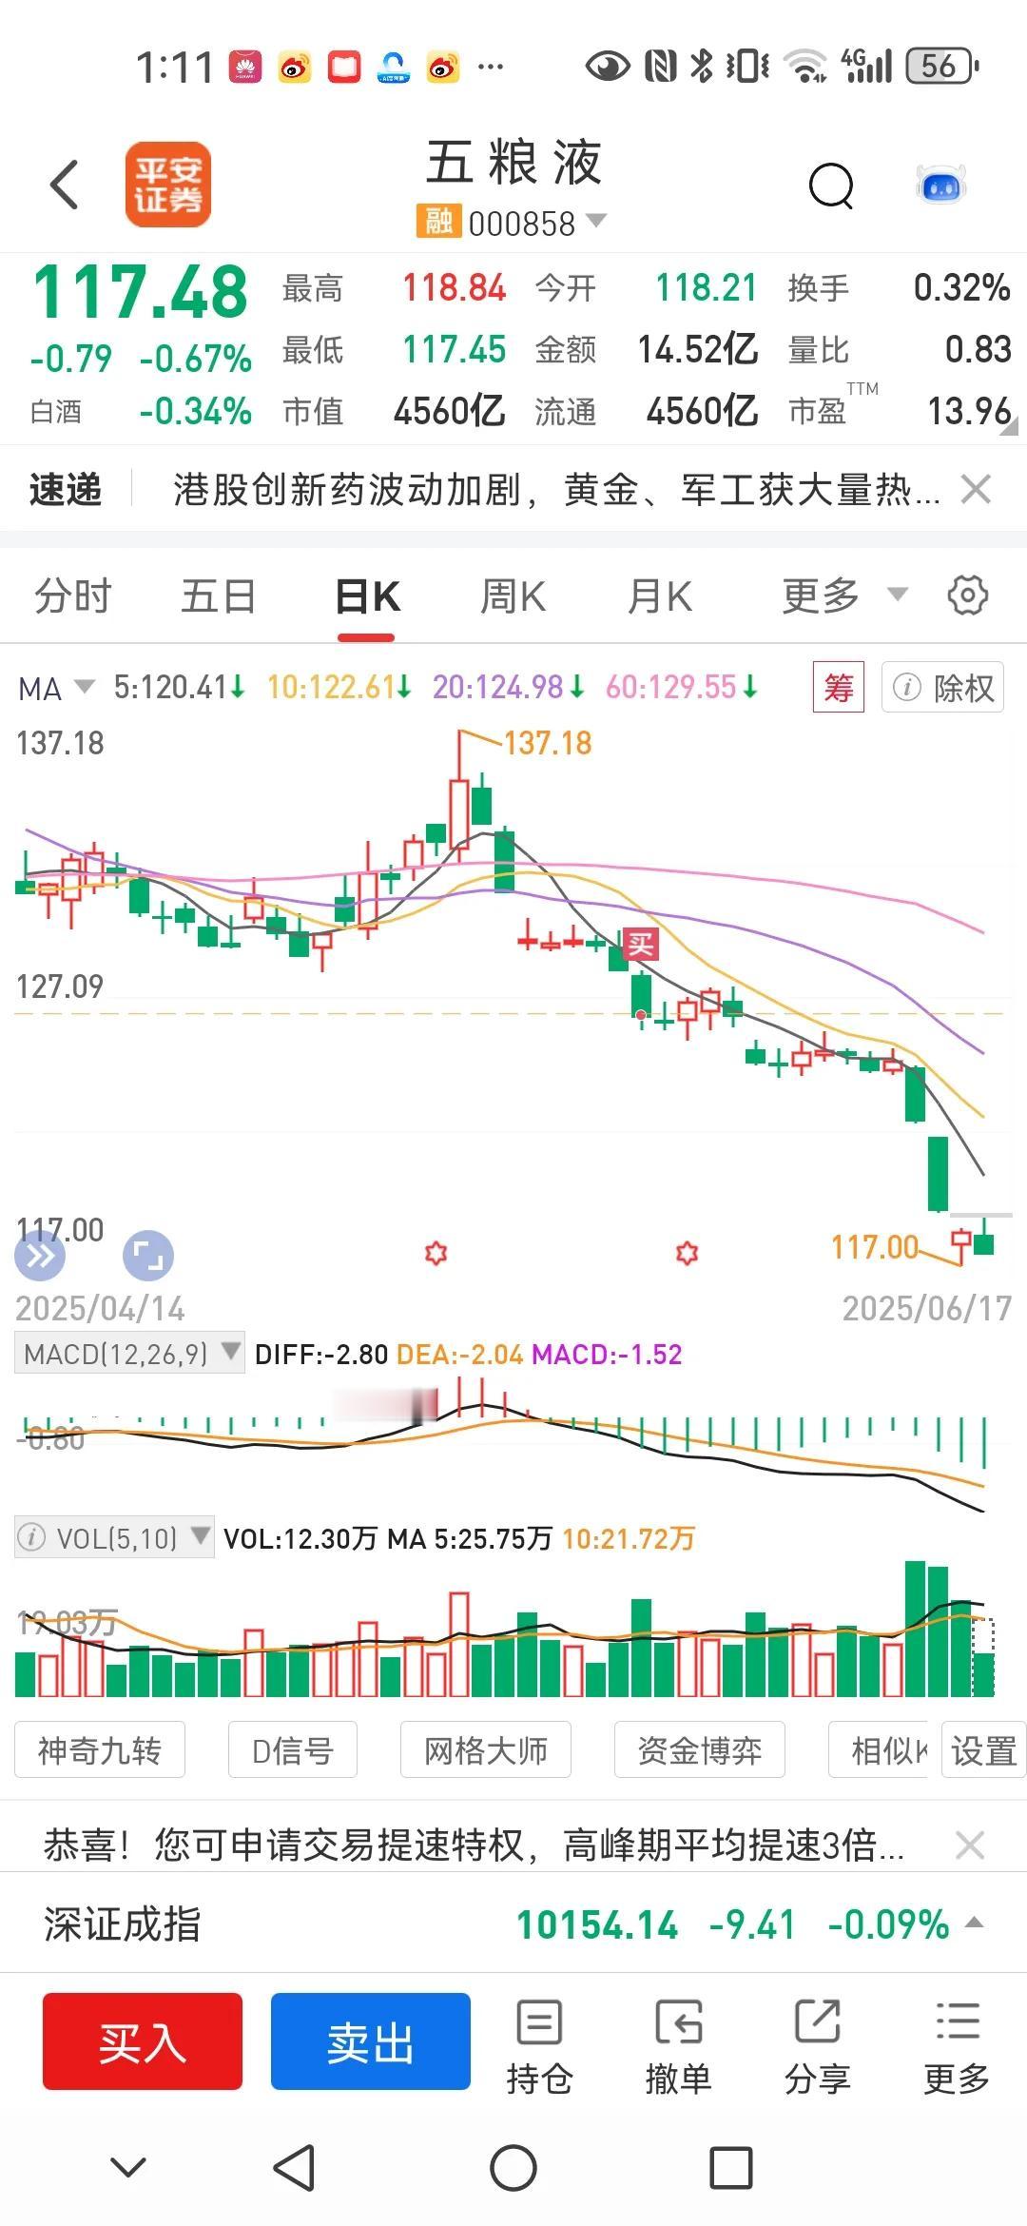The height and width of the screenshot is (2226, 1027).
Task: Tap the Android home circle
Action: 513,2168
